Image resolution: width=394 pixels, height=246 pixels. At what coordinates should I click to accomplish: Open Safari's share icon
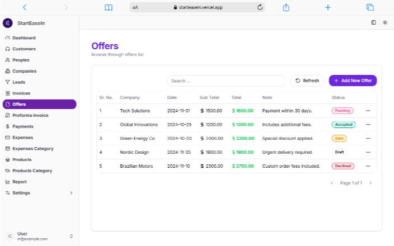pos(286,7)
